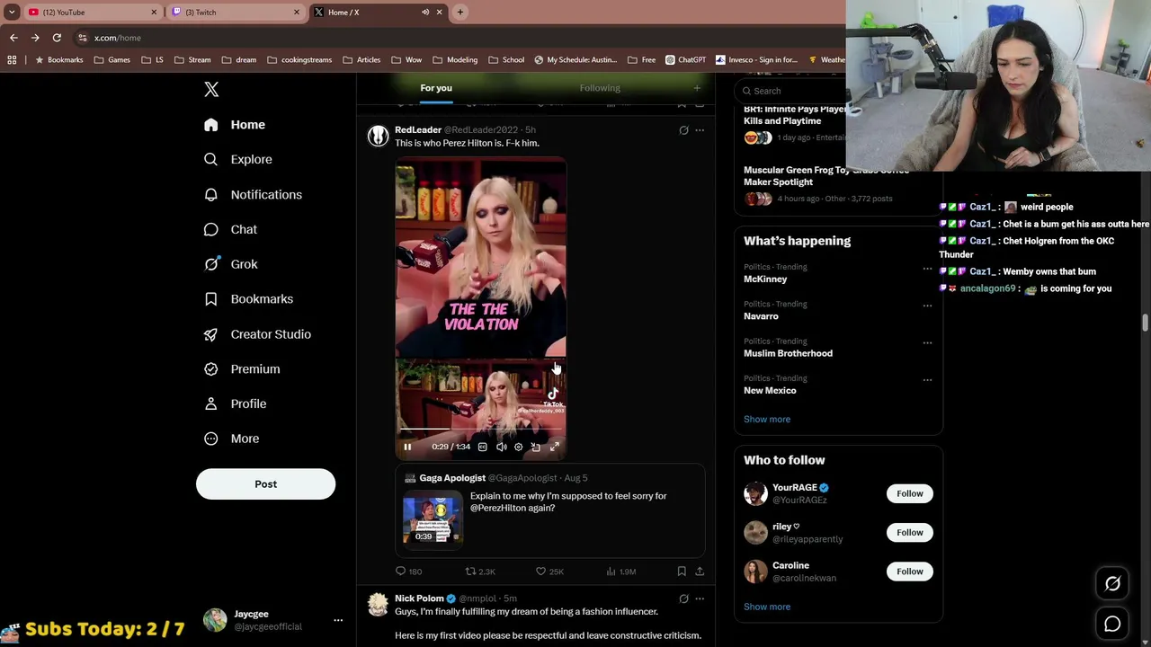Open more options on Nick Polom post
The image size is (1151, 647).
tap(700, 598)
